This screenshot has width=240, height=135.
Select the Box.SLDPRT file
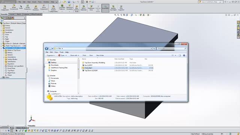click(88, 65)
